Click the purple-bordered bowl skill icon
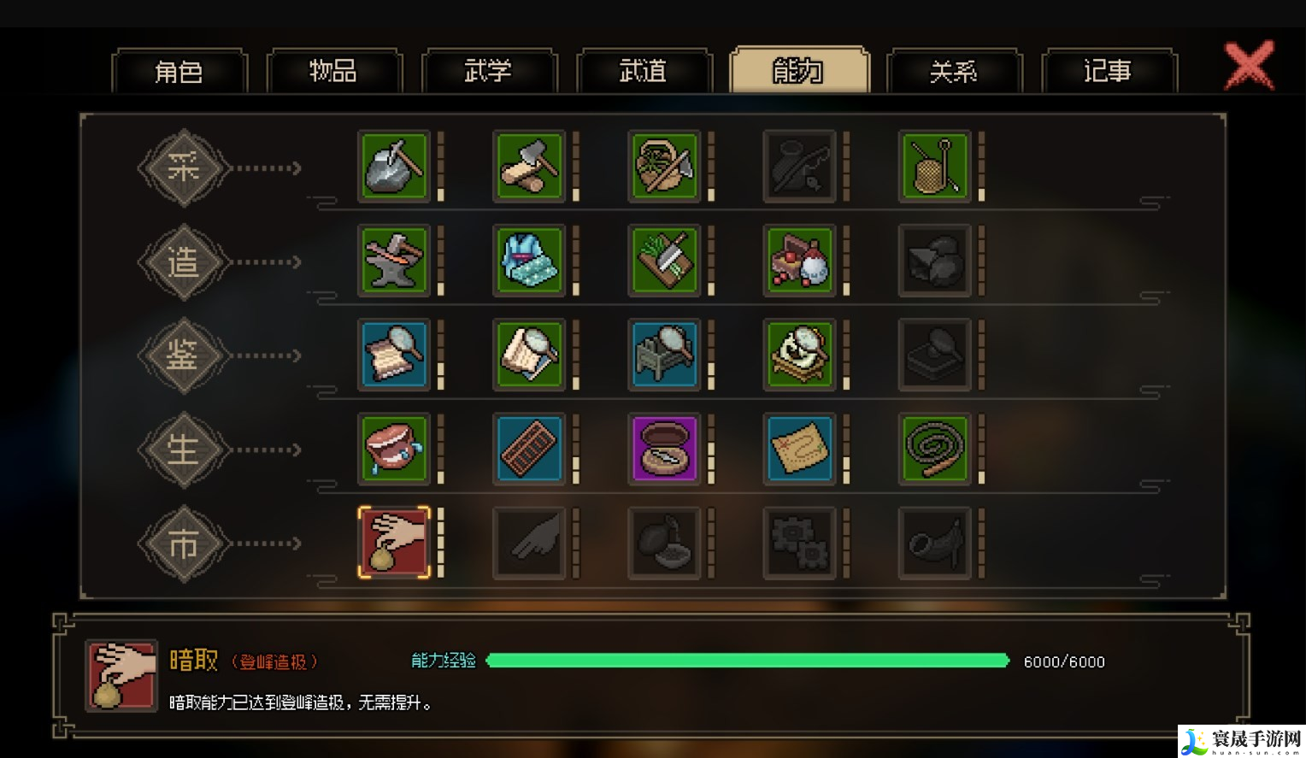This screenshot has height=758, width=1306. pos(664,448)
